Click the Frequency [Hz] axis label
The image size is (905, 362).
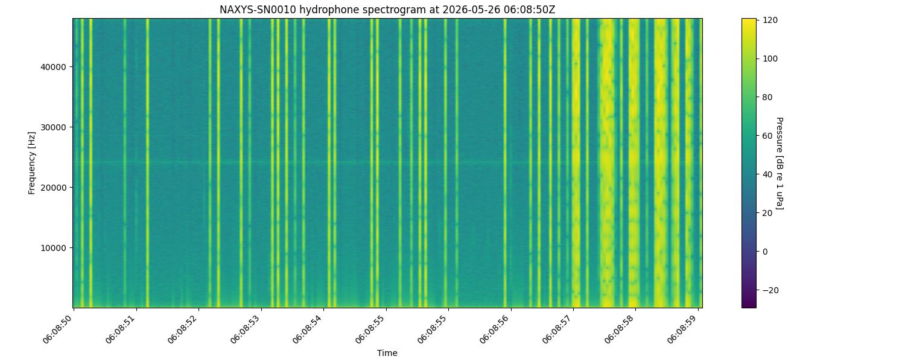[x=32, y=163]
